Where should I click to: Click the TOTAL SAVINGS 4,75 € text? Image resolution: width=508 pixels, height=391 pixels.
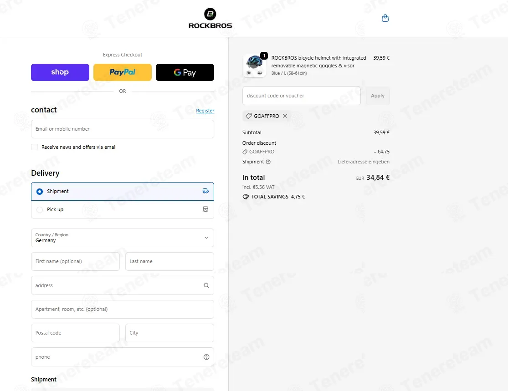point(278,197)
